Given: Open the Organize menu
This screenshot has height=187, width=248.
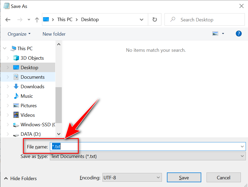Looking at the screenshot, I should click(19, 34).
